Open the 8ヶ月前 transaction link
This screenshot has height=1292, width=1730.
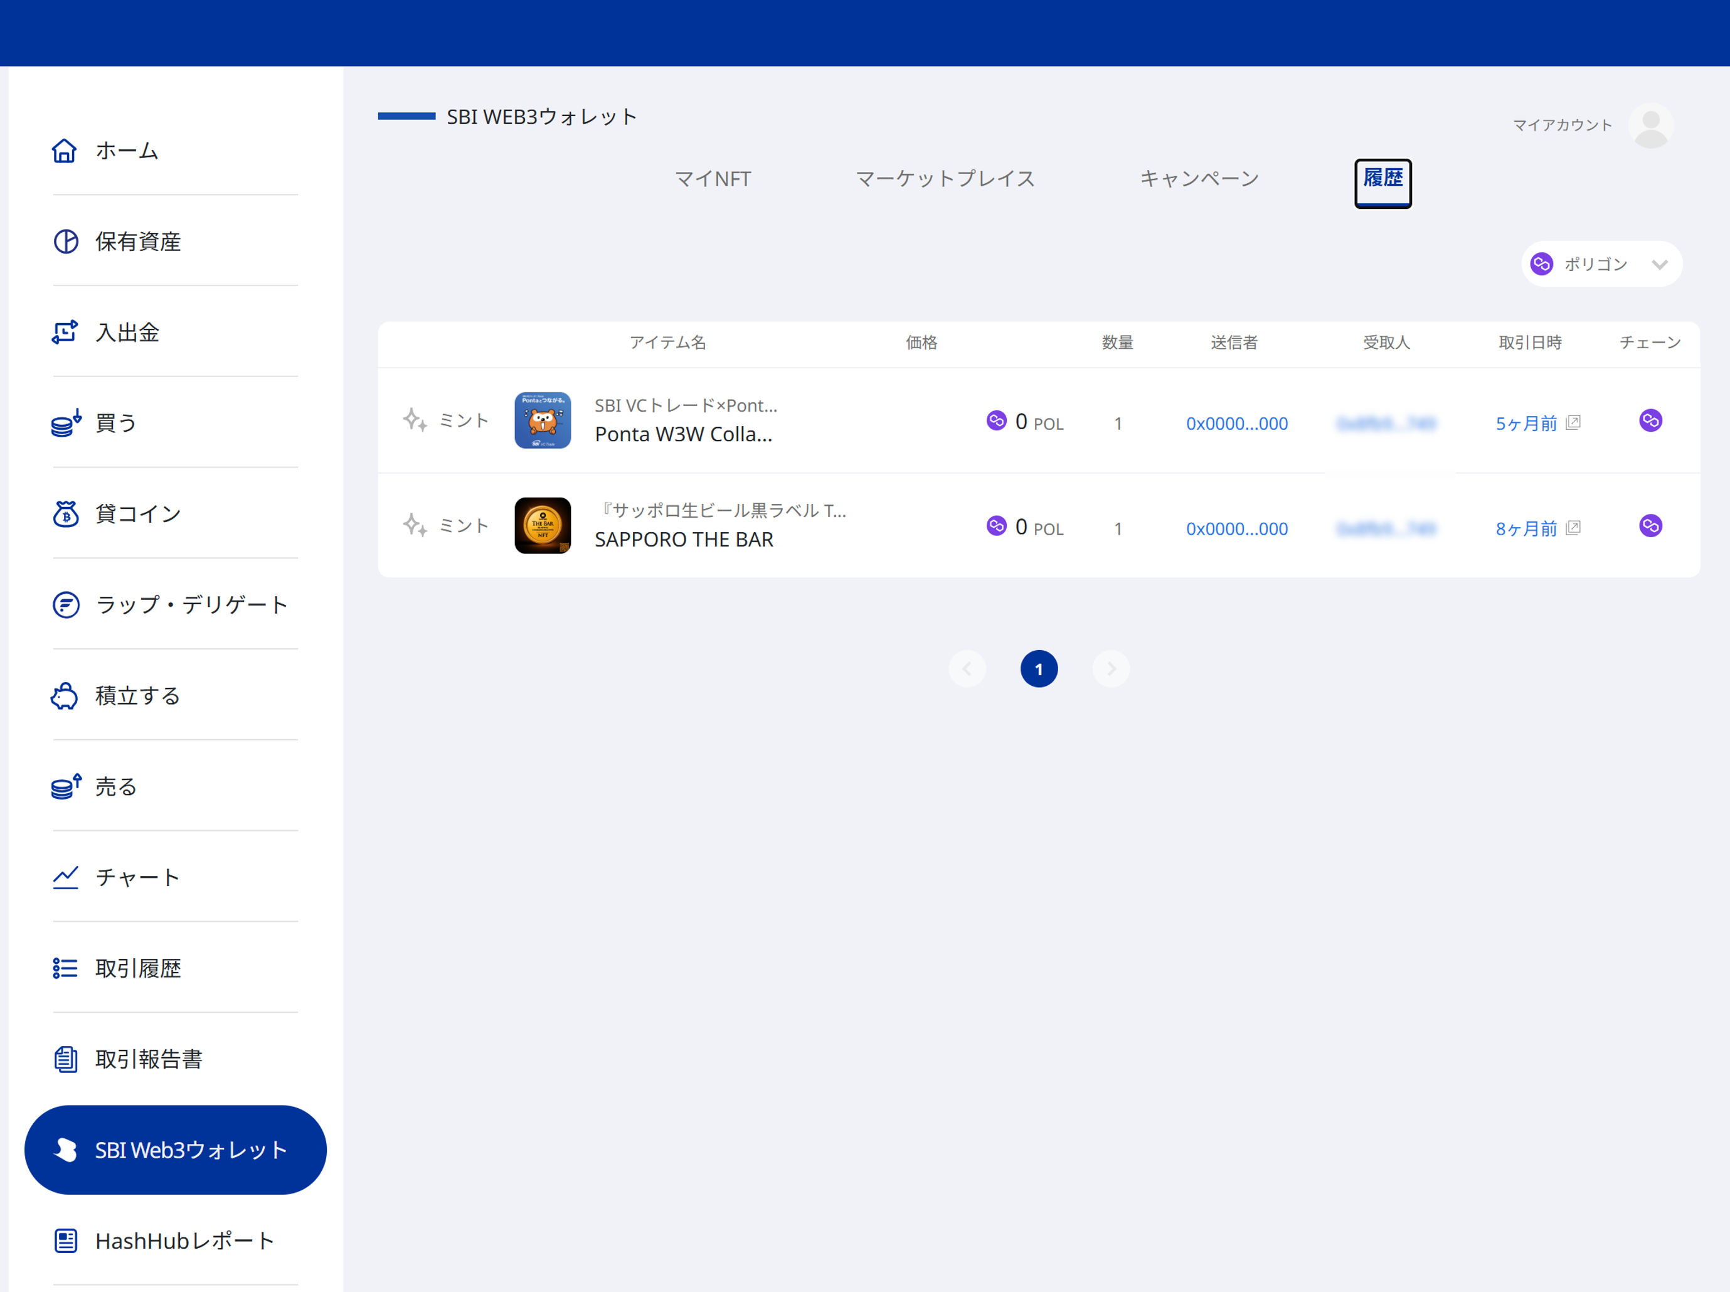click(1526, 529)
